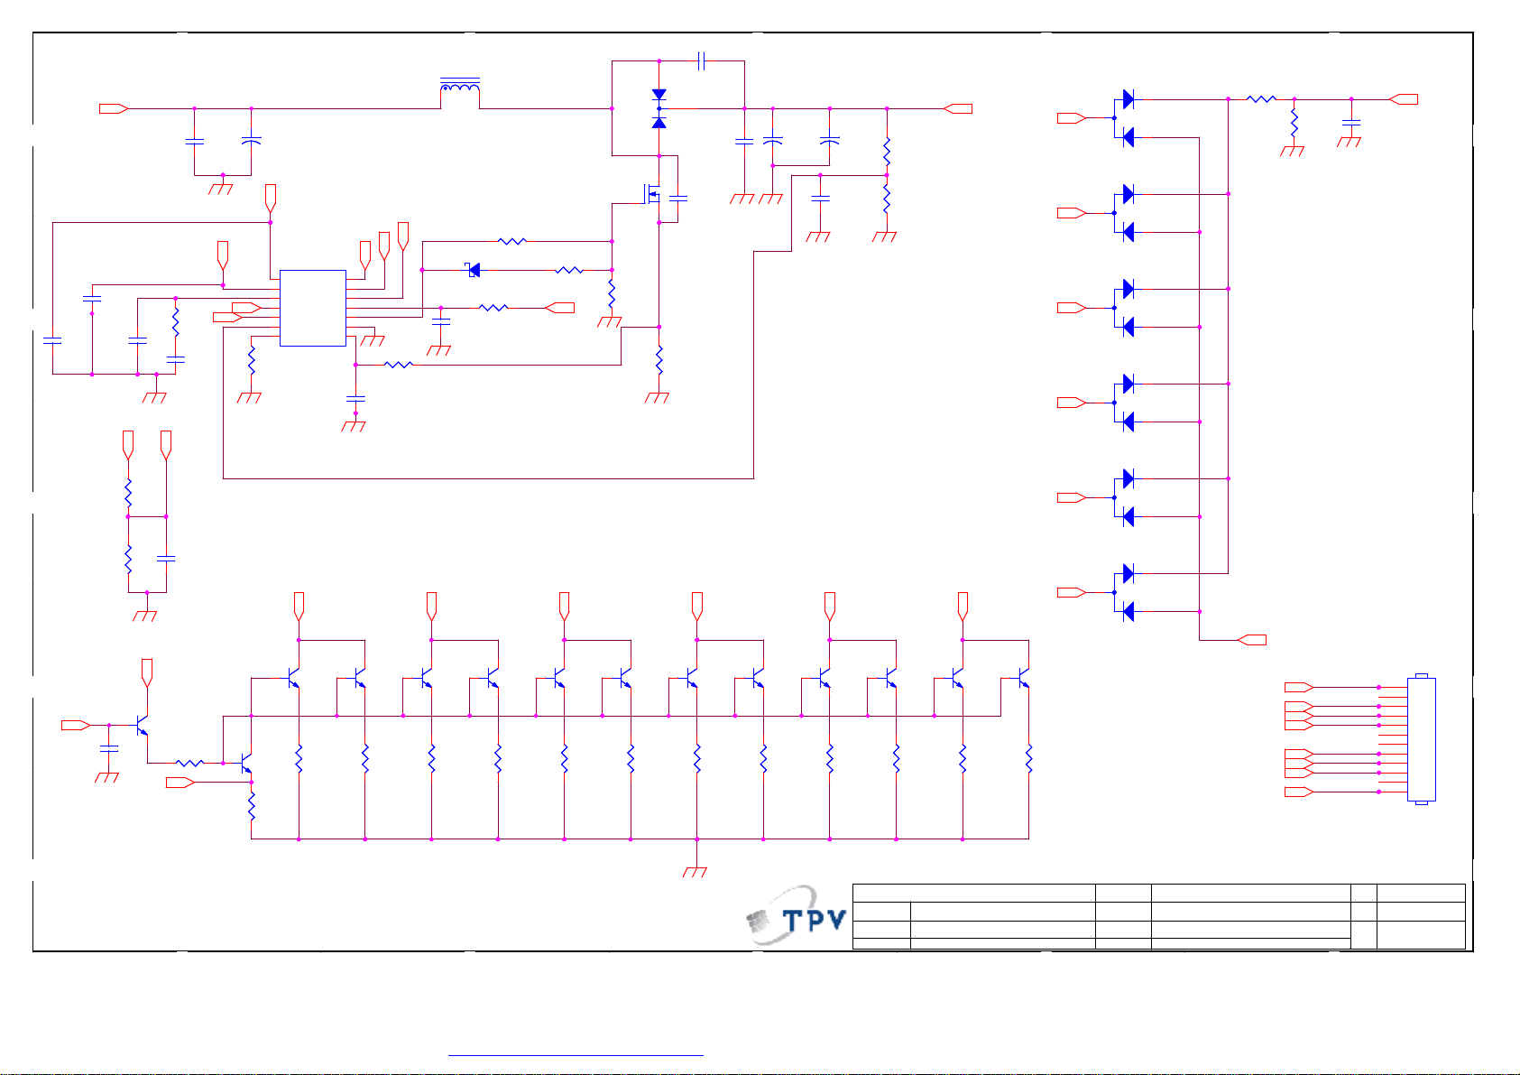Select the tall connector block on right
Image resolution: width=1520 pixels, height=1075 pixels.
coord(1421,739)
